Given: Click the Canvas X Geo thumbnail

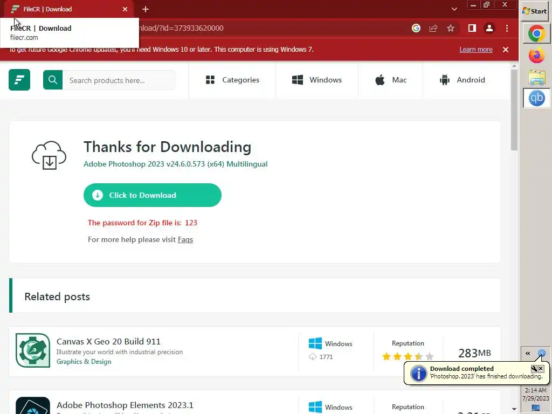Looking at the screenshot, I should coord(33,350).
